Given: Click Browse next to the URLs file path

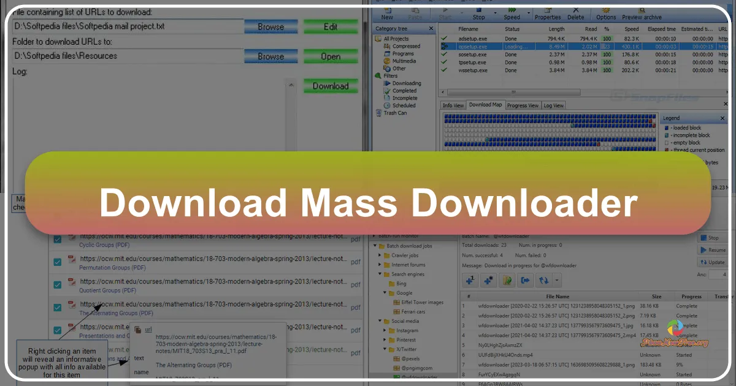Looking at the screenshot, I should [270, 26].
